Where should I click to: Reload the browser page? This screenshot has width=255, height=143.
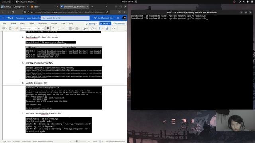13,12
